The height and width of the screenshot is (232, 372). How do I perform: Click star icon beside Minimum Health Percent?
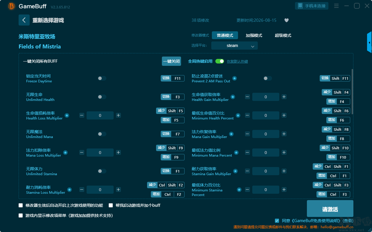coord(238,115)
